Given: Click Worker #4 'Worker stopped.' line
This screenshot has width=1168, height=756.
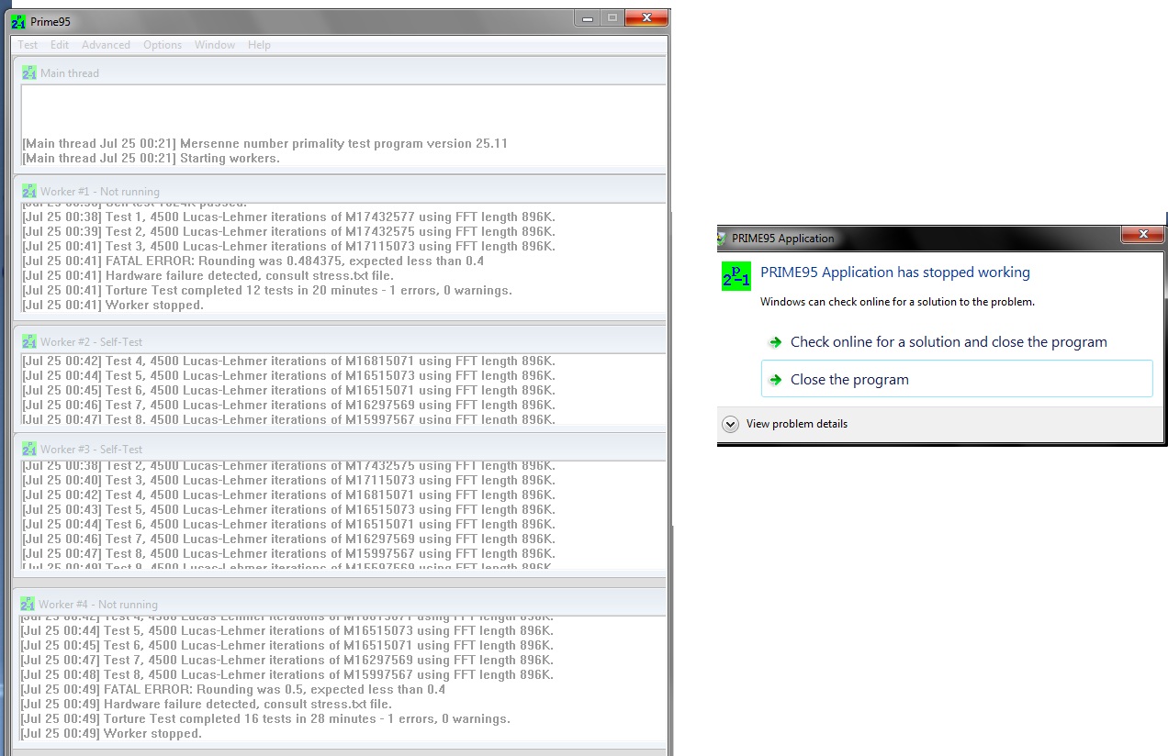Looking at the screenshot, I should pos(111,733).
